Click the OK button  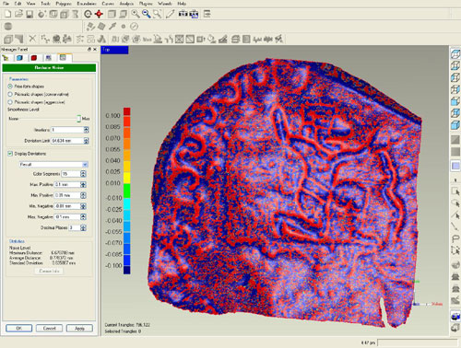pos(18,329)
